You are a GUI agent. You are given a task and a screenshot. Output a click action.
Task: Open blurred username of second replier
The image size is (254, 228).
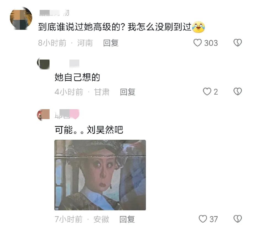click(x=74, y=63)
